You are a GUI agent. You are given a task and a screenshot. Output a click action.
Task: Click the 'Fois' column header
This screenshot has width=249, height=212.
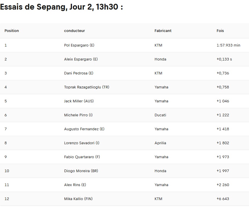tap(220, 31)
